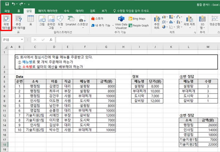Switch to the Formulas (수식) tab

pyautogui.click(x=67, y=11)
